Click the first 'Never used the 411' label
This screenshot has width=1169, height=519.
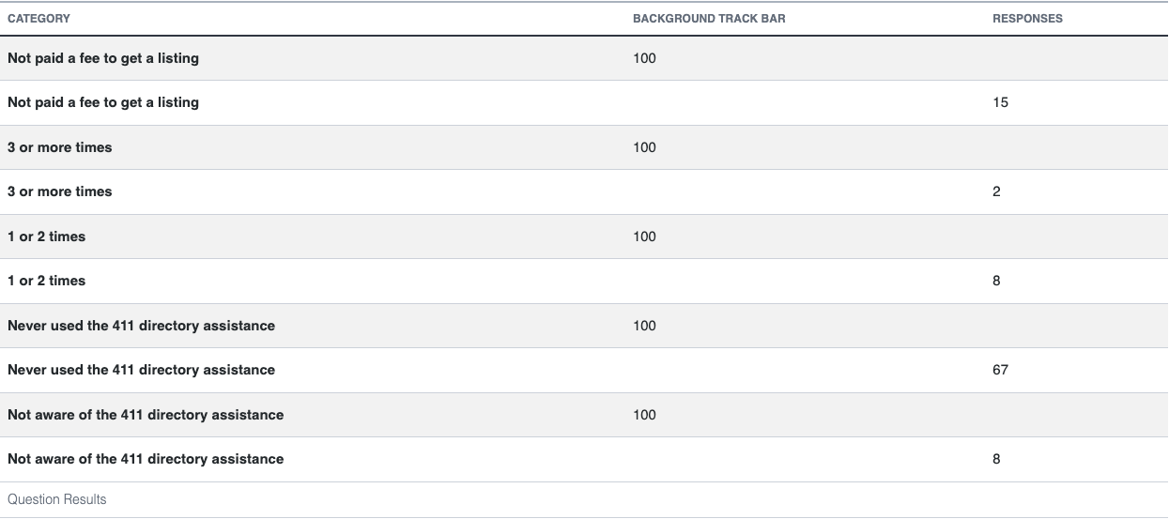[x=142, y=326]
